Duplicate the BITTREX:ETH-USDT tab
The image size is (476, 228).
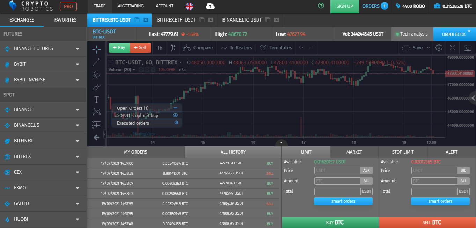[202, 20]
